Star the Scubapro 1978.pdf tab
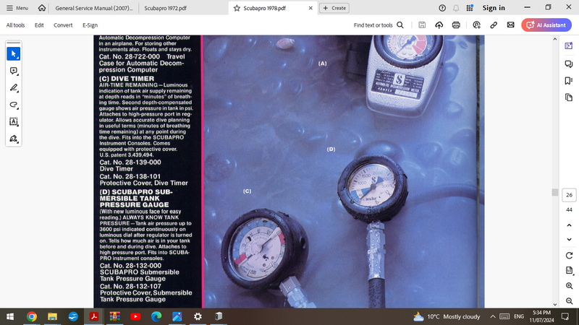Viewport: 579px width, 325px height. (237, 8)
